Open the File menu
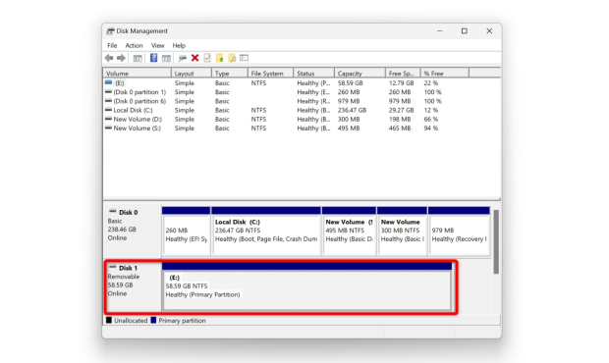The height and width of the screenshot is (363, 609). (112, 45)
